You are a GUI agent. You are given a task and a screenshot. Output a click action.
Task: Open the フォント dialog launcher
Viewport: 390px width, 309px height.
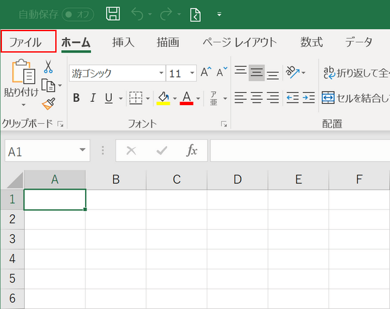point(224,124)
